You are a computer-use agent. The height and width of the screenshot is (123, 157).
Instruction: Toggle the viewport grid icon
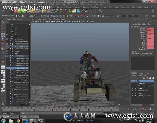pos(47,22)
